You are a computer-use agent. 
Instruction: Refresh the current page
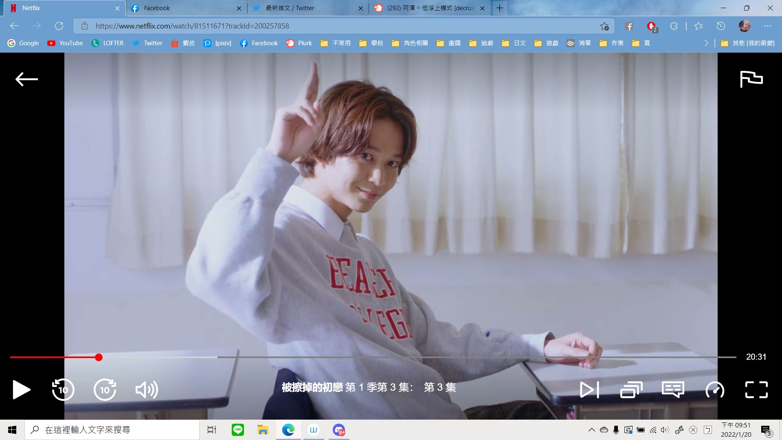click(59, 26)
